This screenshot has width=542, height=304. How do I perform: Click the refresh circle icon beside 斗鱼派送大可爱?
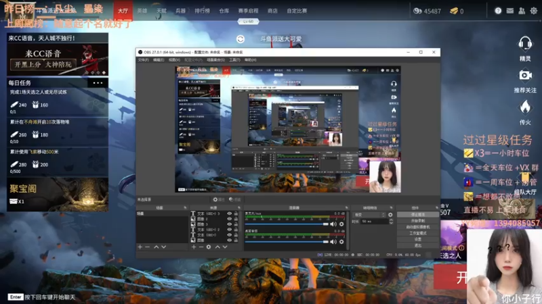(241, 39)
